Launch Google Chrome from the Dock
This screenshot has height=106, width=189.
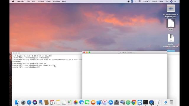[134, 102]
